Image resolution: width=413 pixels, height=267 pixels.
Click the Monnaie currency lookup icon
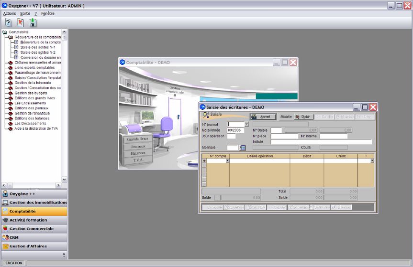tap(242, 148)
